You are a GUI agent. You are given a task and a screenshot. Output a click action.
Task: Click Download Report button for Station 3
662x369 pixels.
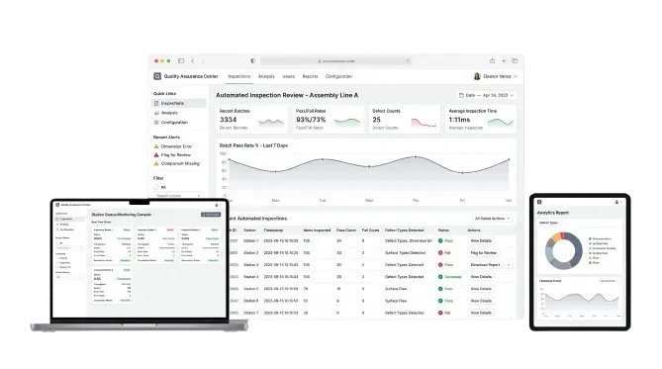coord(485,265)
